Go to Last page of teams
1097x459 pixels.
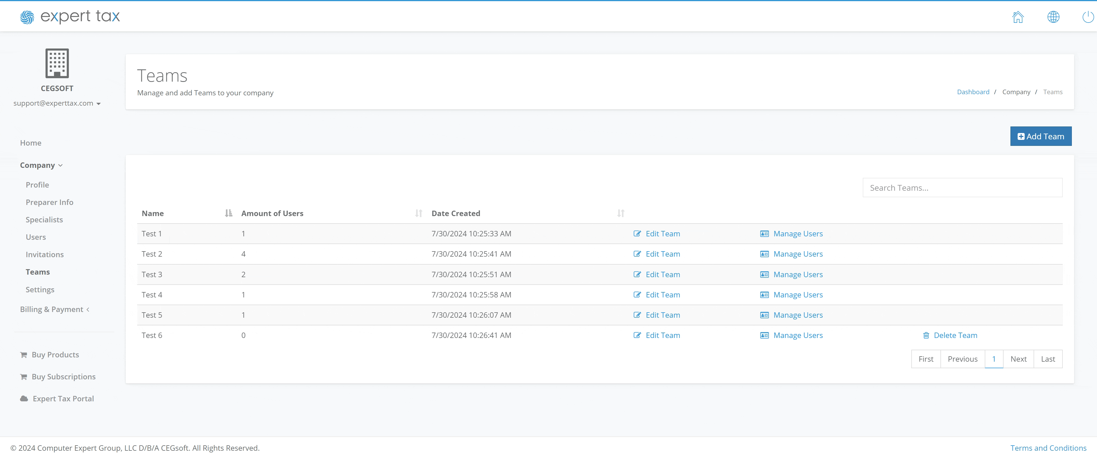pos(1048,359)
